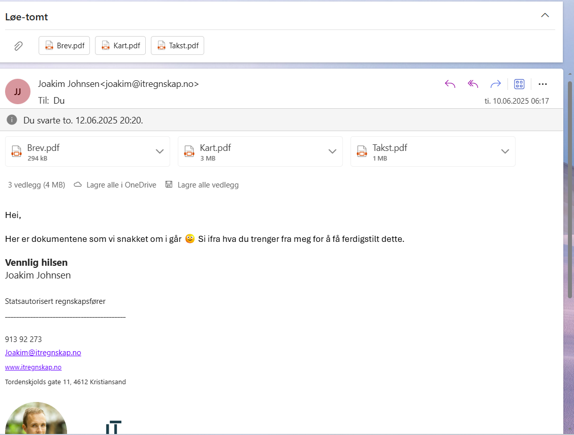Click the Reply arrow icon
This screenshot has width=574, height=435.
point(450,84)
